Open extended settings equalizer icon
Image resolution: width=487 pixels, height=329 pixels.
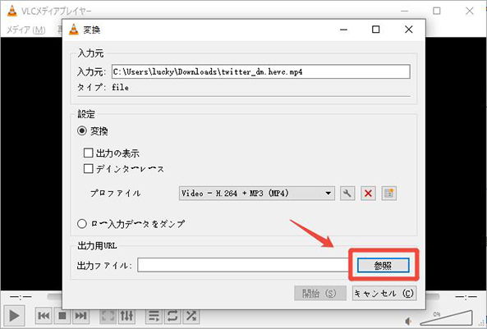point(126,316)
